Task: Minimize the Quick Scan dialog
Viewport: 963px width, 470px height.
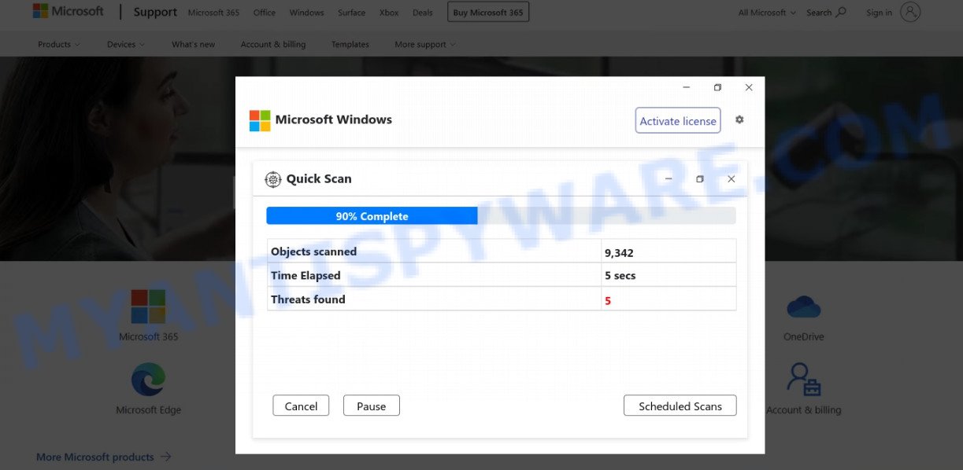Action: pyautogui.click(x=669, y=179)
